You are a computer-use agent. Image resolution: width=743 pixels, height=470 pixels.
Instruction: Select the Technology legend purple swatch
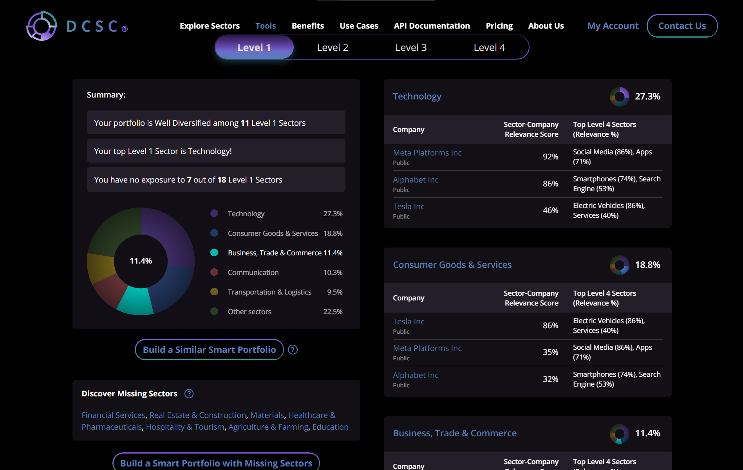click(214, 213)
